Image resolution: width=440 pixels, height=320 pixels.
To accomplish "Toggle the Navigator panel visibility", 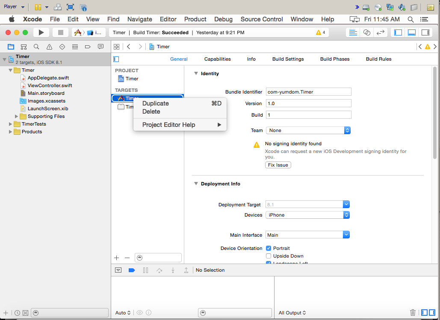I will [398, 32].
